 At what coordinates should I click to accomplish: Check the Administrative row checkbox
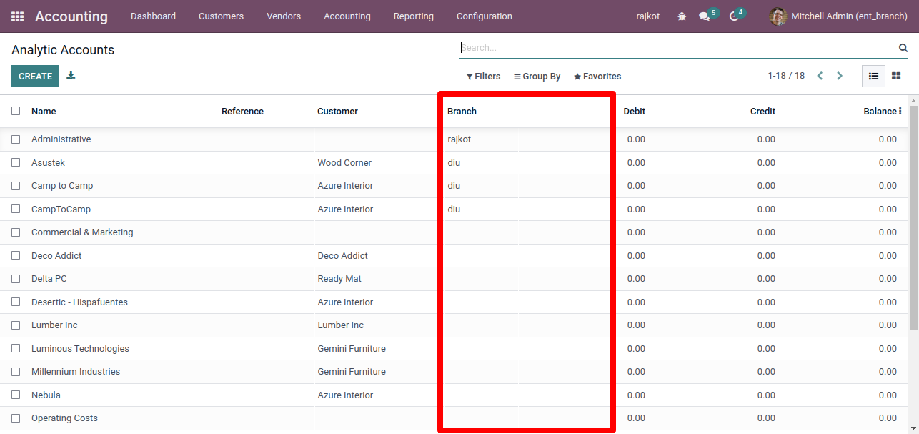click(16, 139)
